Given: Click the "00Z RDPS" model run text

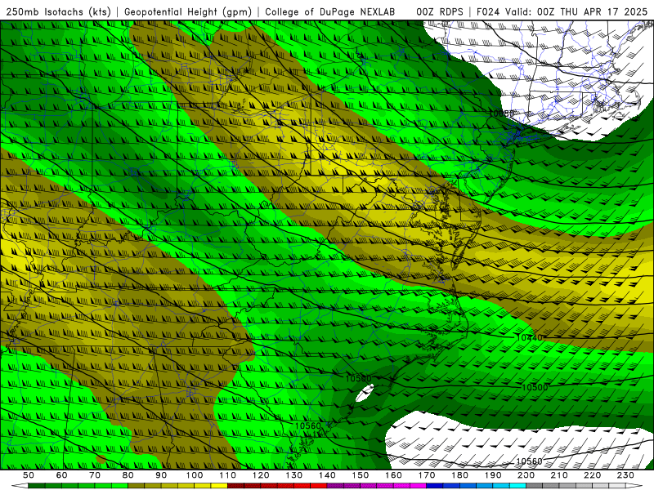Looking at the screenshot, I should pyautogui.click(x=440, y=11).
